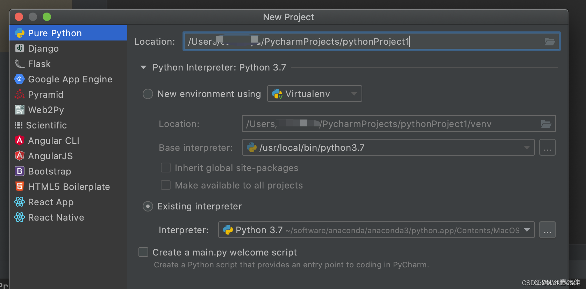Enable Create a main.py welcome script
The image size is (586, 289).
143,252
